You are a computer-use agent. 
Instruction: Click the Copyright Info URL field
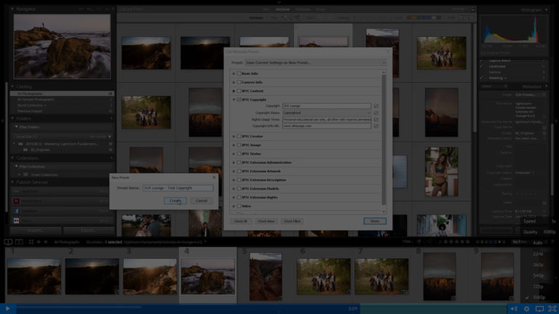pyautogui.click(x=327, y=126)
